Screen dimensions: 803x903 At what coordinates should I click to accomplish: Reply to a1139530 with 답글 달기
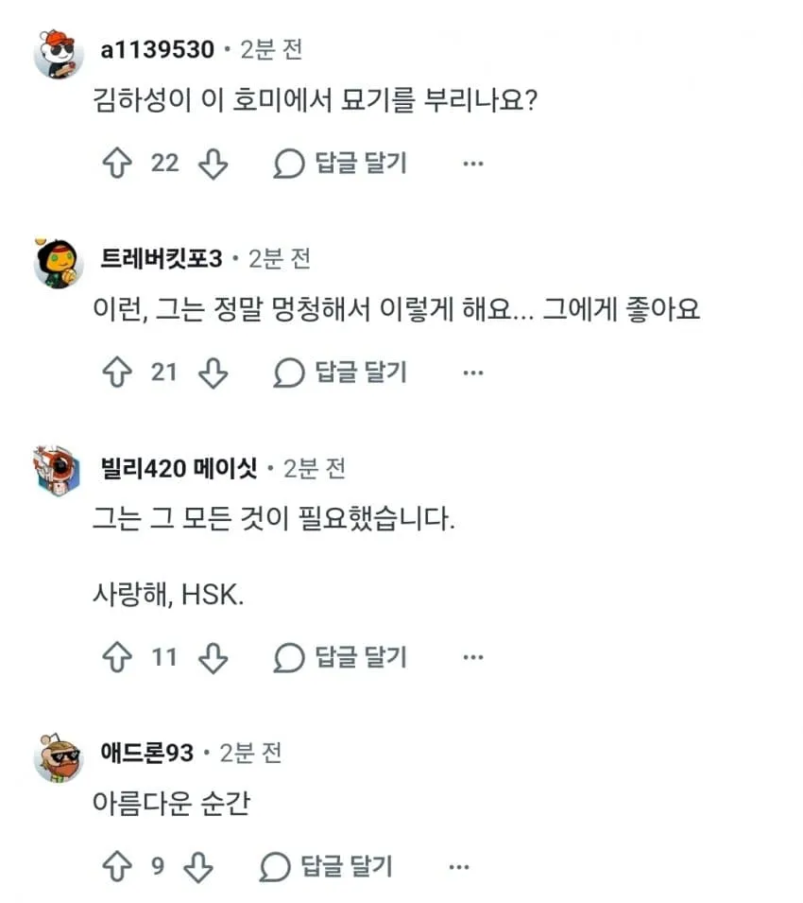coord(340,164)
